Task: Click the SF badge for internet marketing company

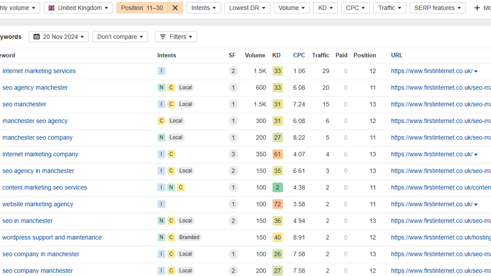Action: [x=233, y=154]
